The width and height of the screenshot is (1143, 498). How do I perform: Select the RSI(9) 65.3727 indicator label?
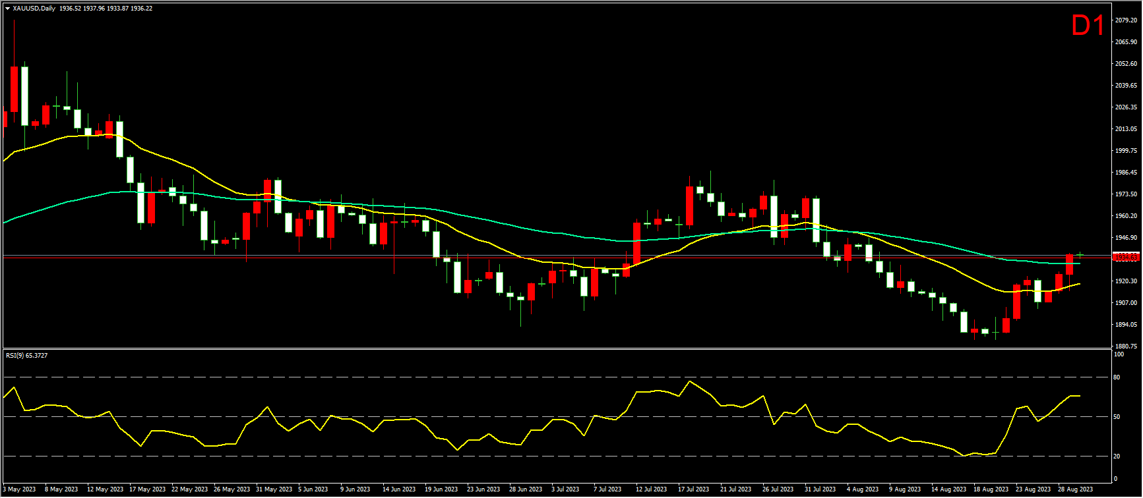tap(26, 356)
